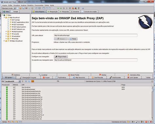155x124 pixels.
Task: Open the Standard mode dropdown
Action: 9,8
